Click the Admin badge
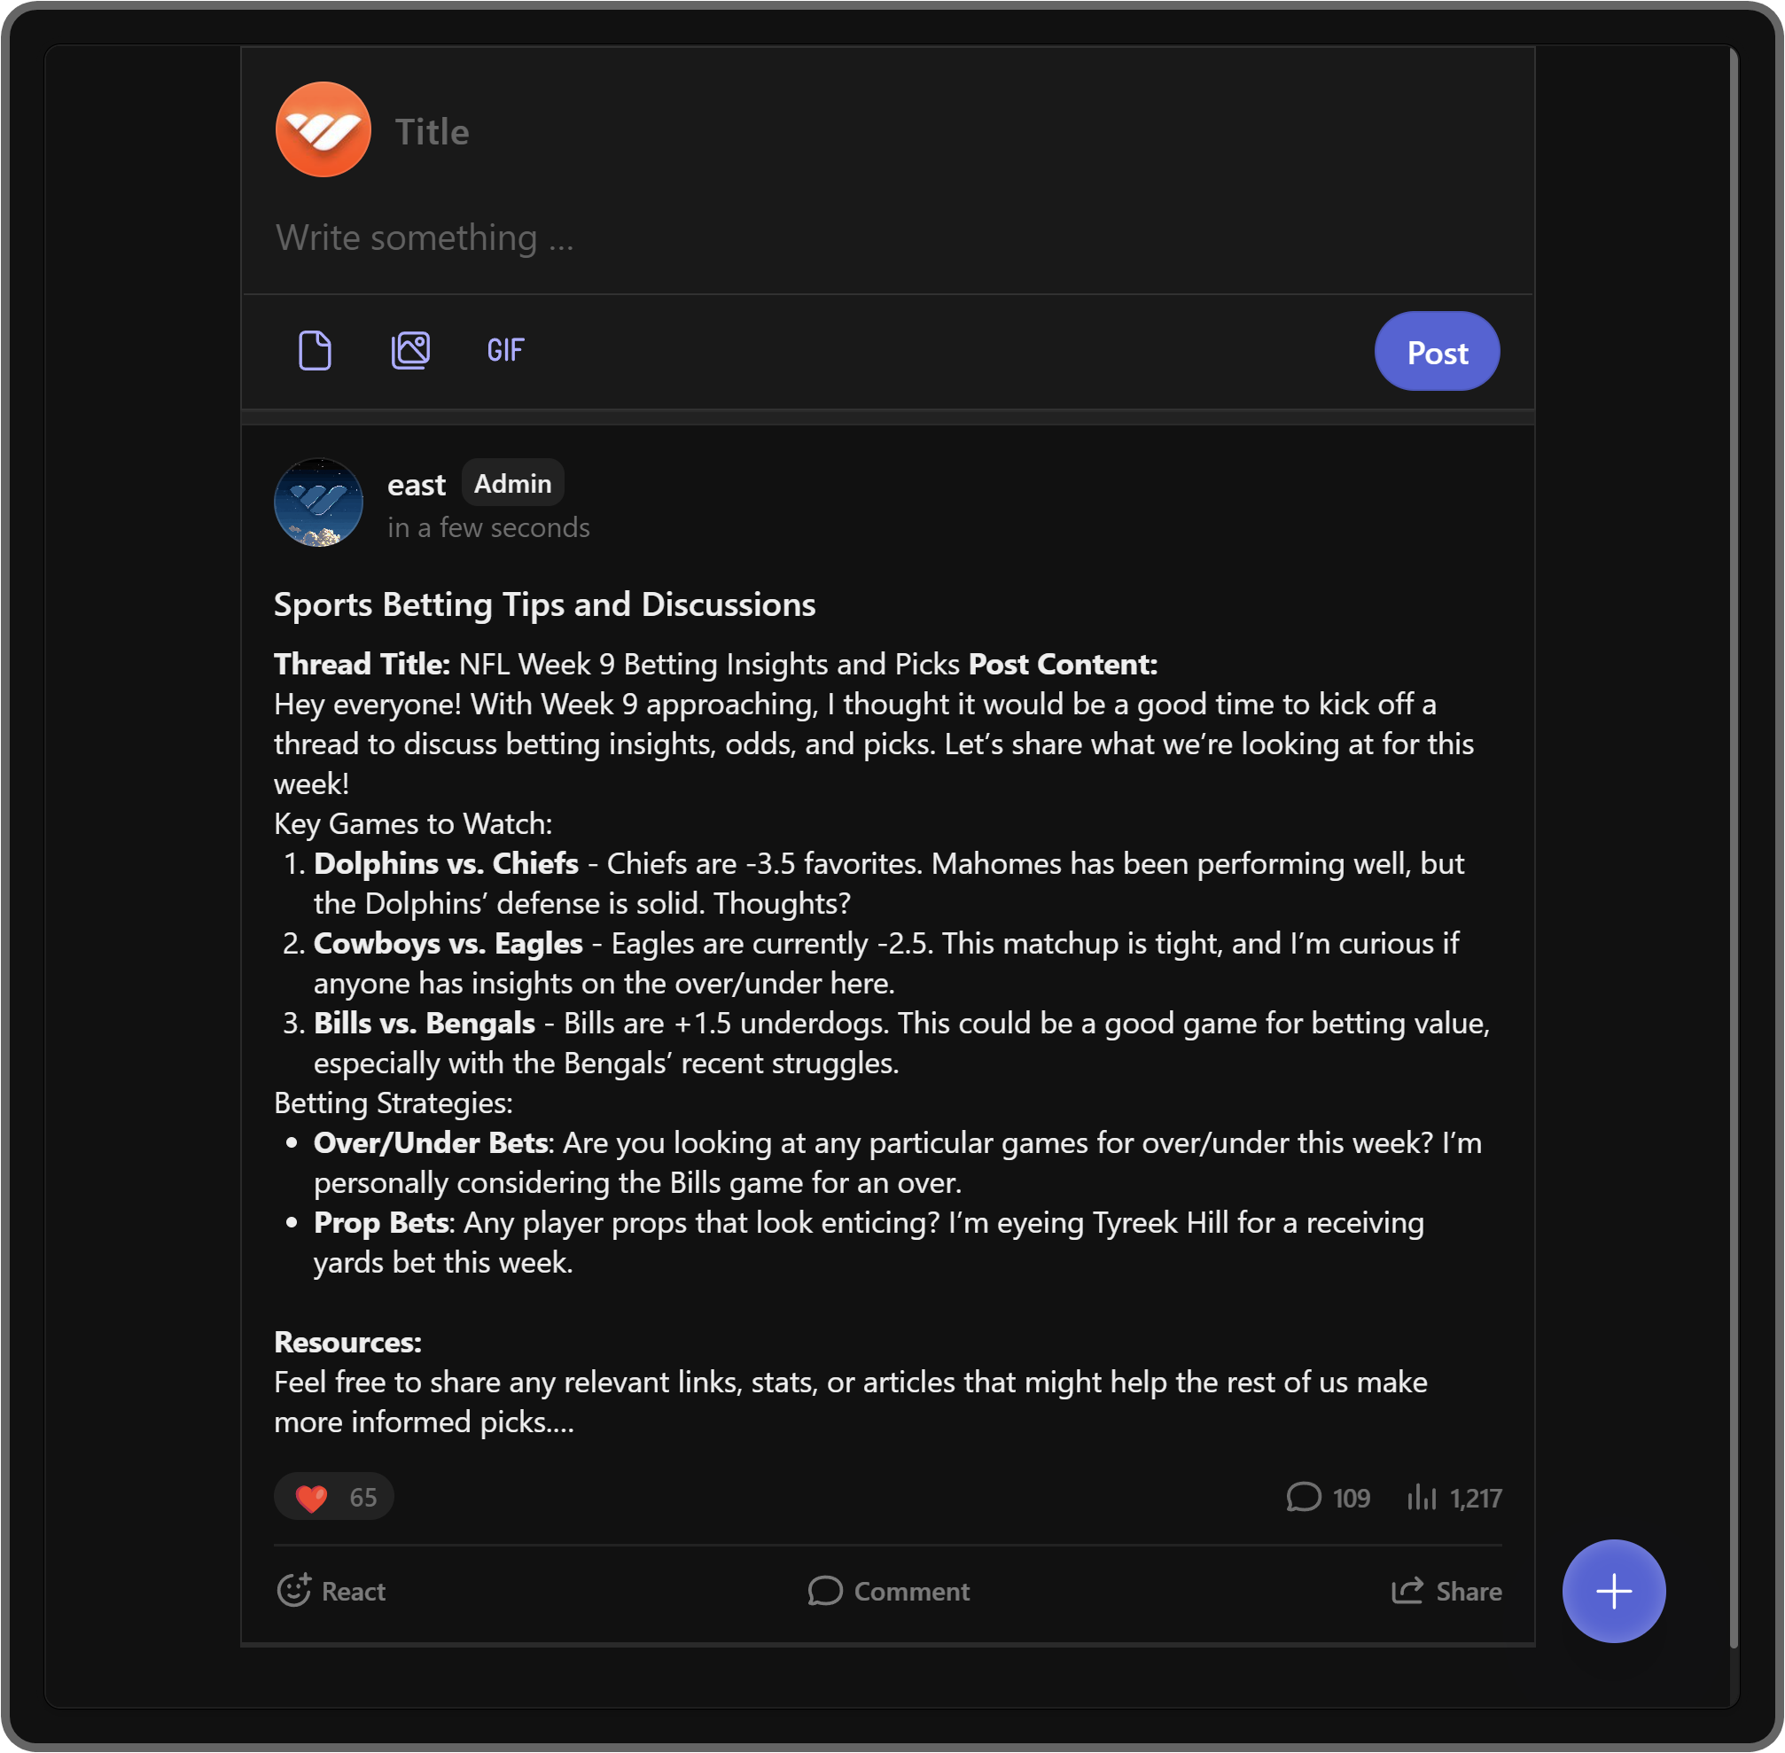Screen dimensions: 1785x1753 [x=512, y=483]
